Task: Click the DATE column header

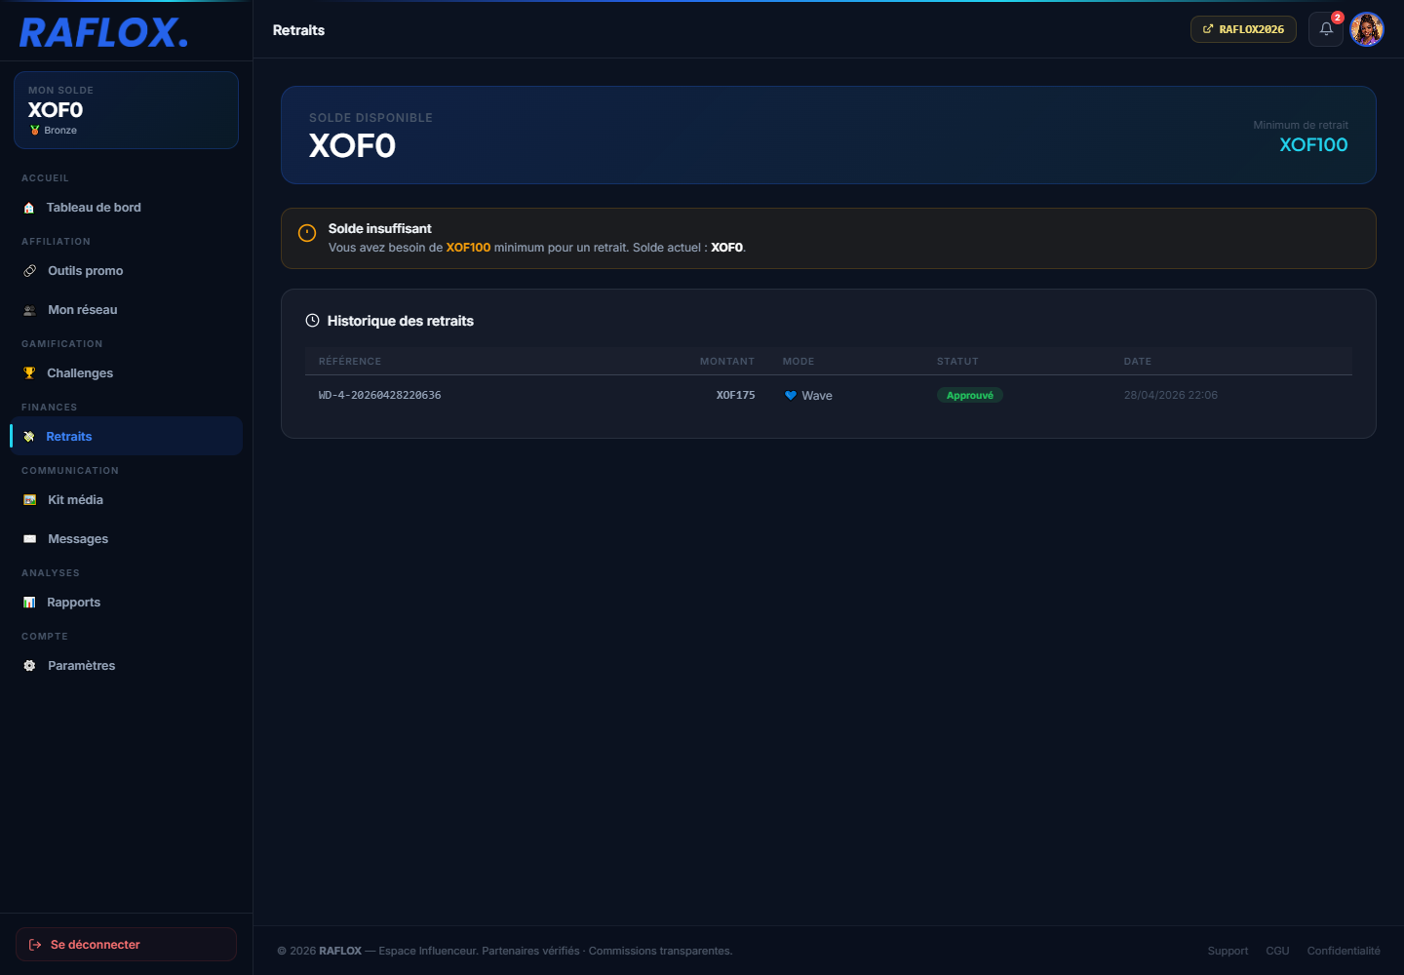Action: click(1137, 362)
